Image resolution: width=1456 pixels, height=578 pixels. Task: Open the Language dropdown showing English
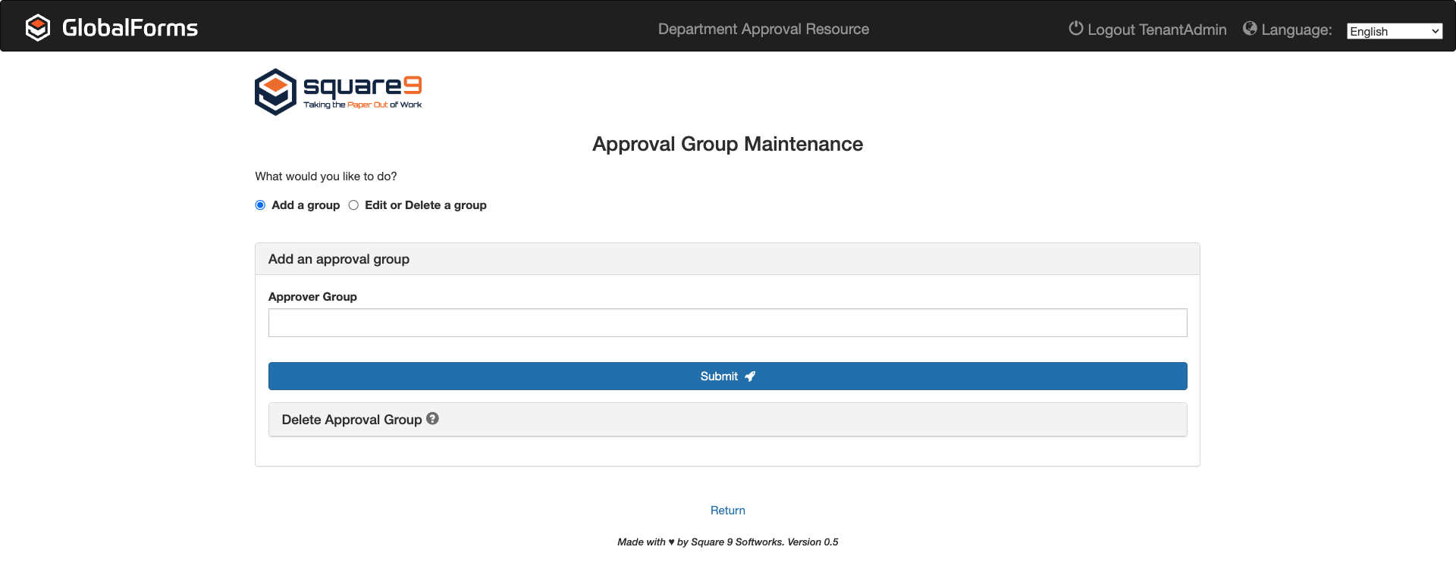tap(1394, 31)
